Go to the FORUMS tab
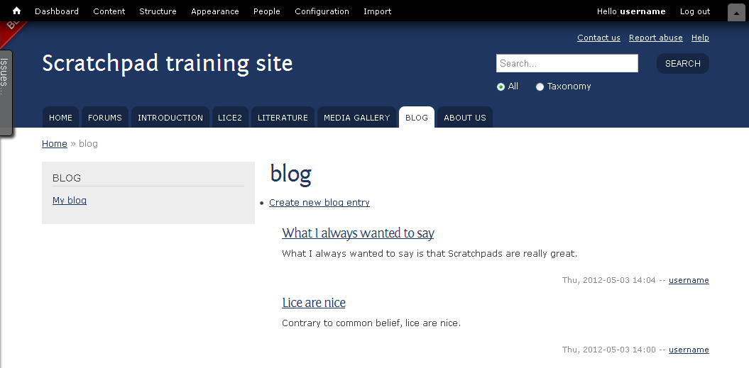 coord(105,118)
